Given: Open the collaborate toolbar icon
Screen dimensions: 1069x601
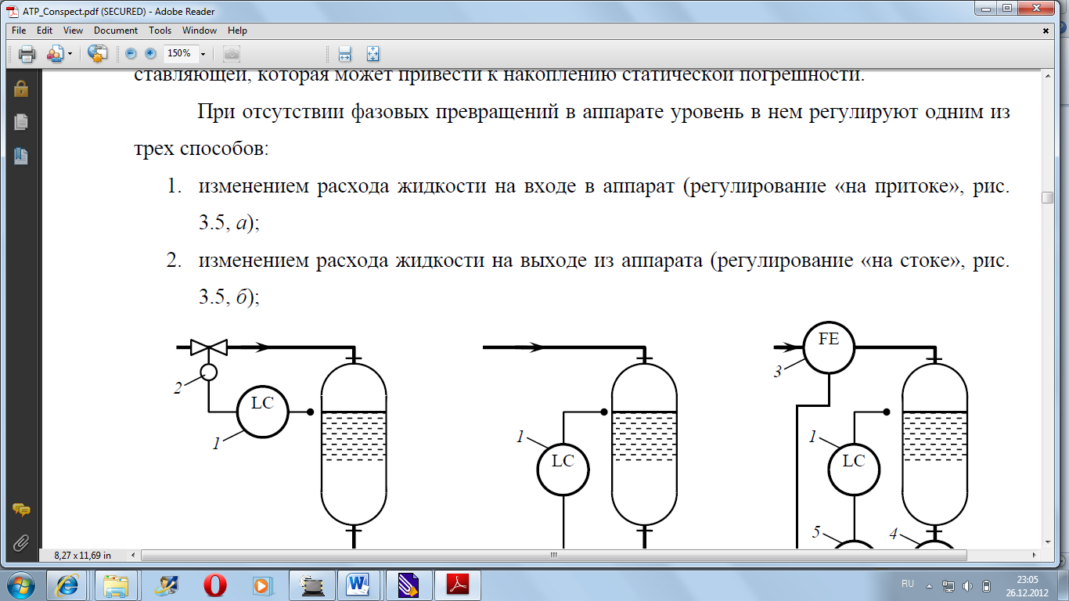Looking at the screenshot, I should [56, 54].
